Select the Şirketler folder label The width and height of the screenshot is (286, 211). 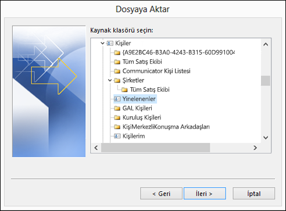coord(133,80)
